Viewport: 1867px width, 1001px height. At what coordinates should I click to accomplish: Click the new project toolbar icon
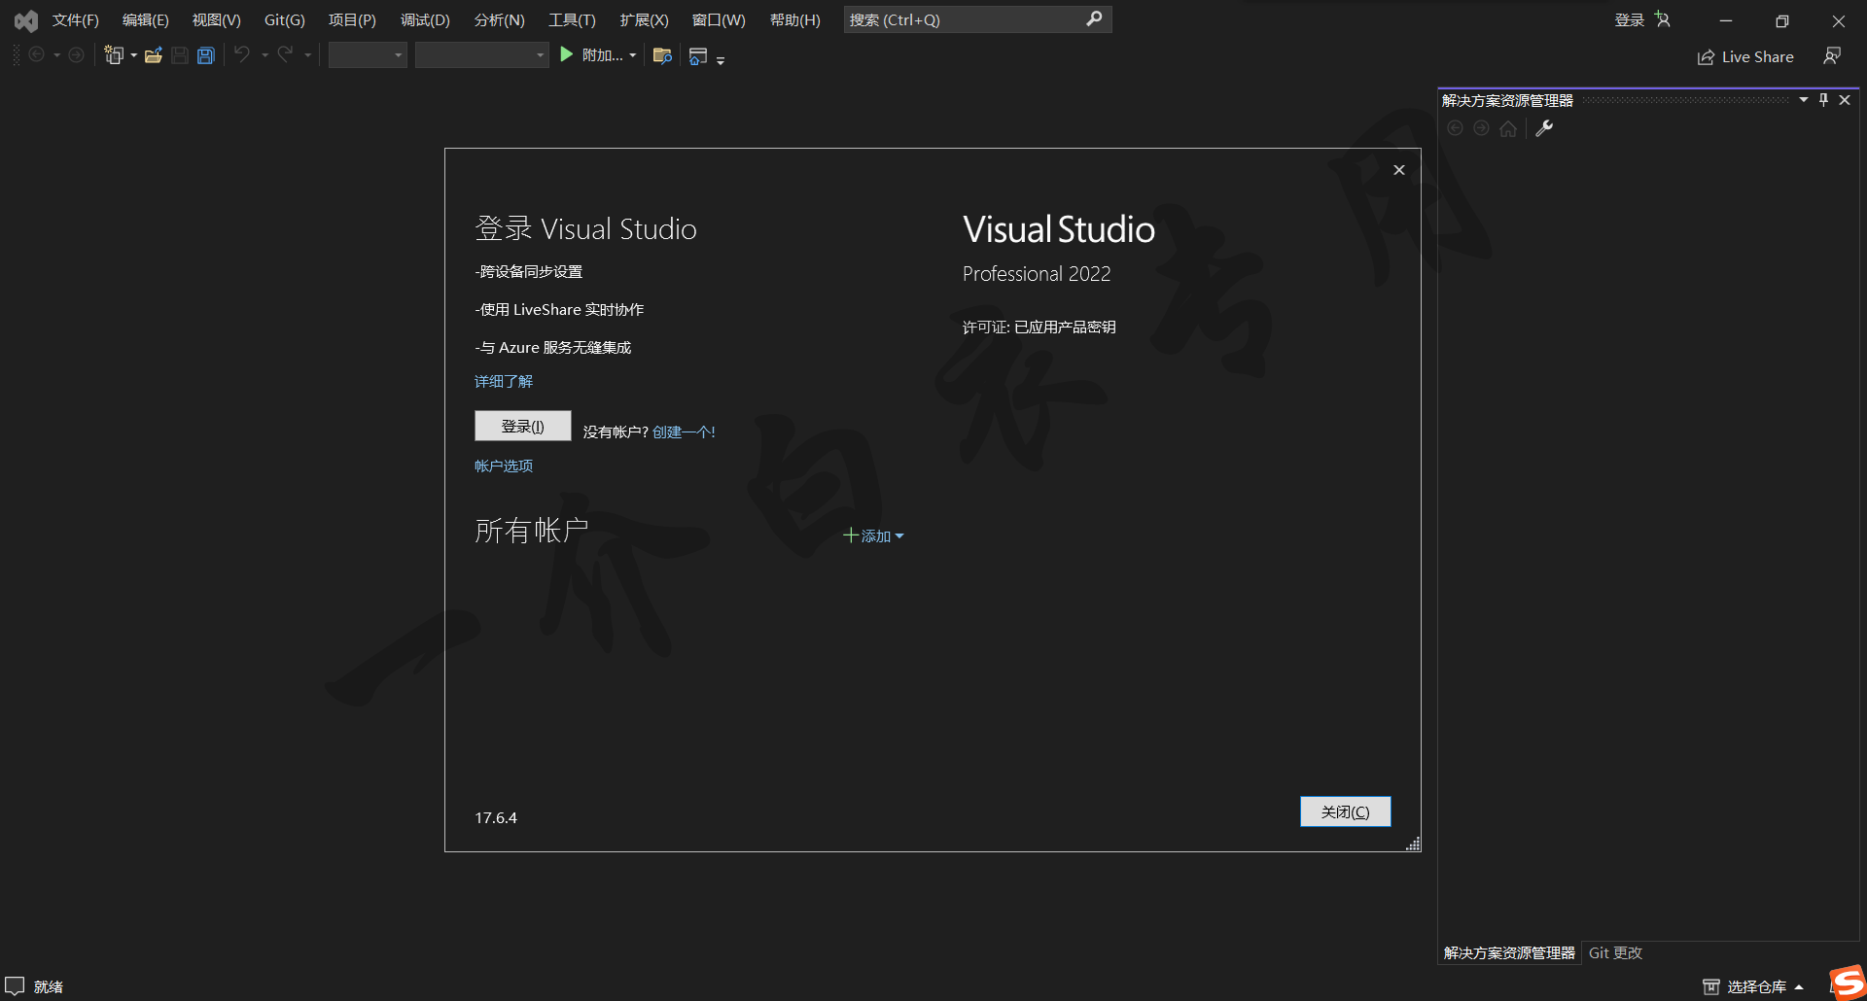pyautogui.click(x=114, y=55)
